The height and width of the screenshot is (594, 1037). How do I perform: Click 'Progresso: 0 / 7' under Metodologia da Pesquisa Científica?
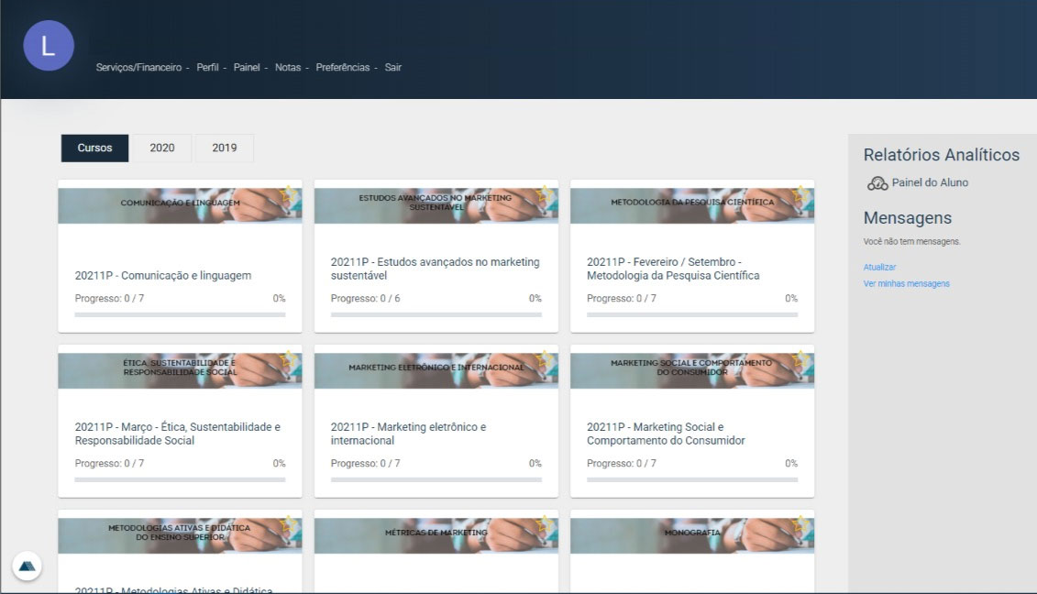pyautogui.click(x=621, y=298)
